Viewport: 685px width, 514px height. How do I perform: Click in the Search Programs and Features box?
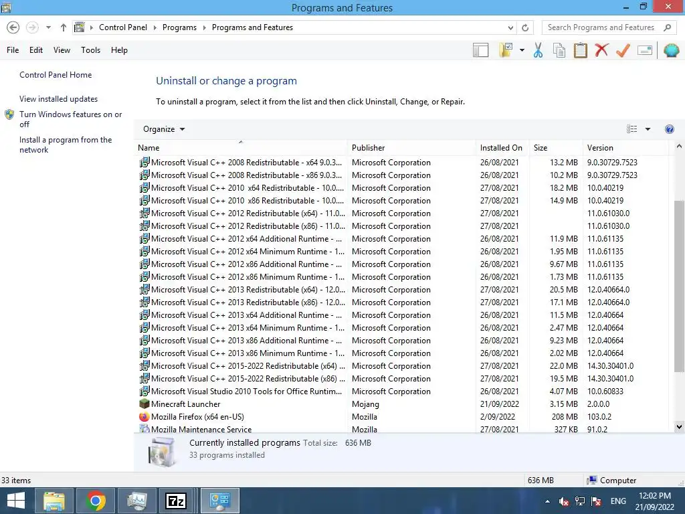click(603, 27)
